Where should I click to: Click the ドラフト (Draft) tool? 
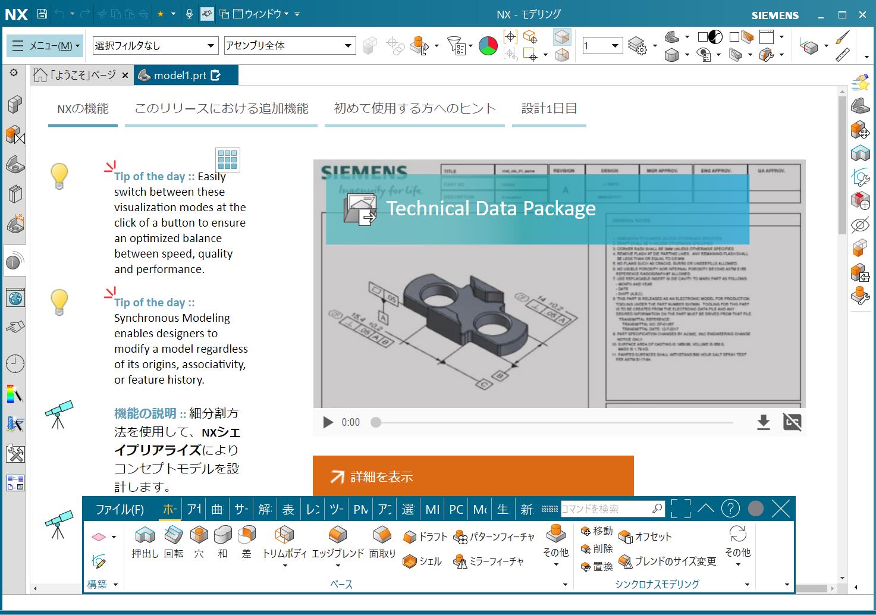point(425,536)
